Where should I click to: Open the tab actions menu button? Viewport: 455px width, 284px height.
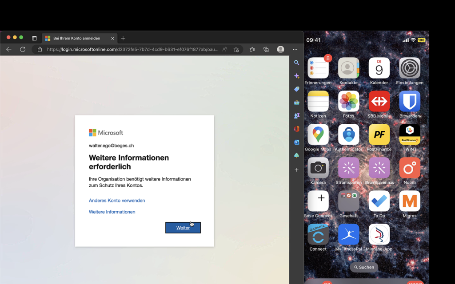34,38
